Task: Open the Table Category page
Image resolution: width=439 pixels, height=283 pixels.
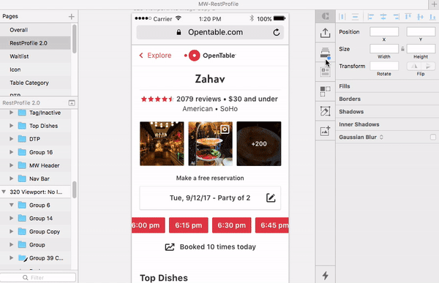Action: coord(35,83)
